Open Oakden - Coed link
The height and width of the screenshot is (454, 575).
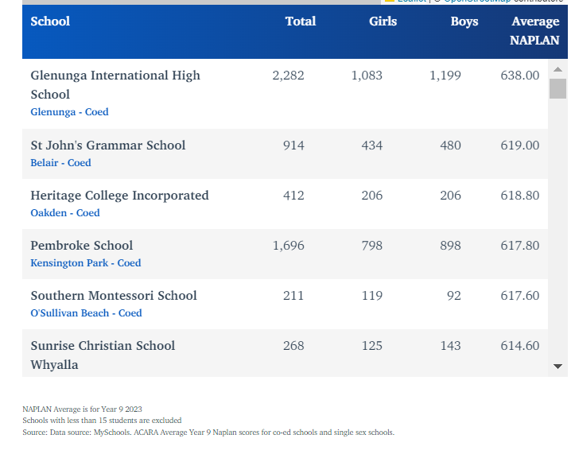65,213
